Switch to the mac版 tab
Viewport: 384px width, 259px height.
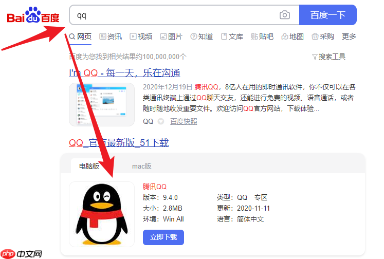(142, 166)
